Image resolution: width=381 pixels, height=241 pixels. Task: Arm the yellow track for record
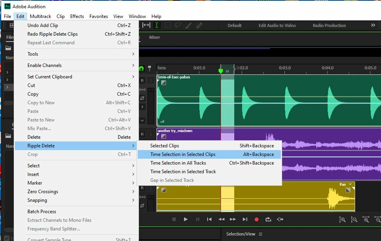coord(142,188)
